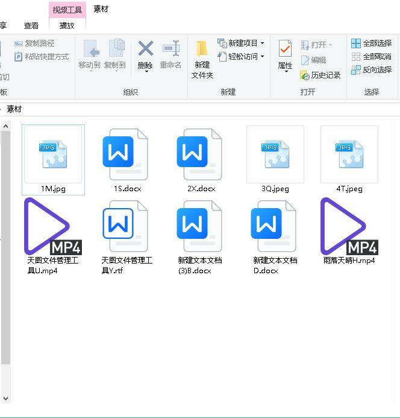Open the New item (新建项目) dropdown

click(x=262, y=43)
